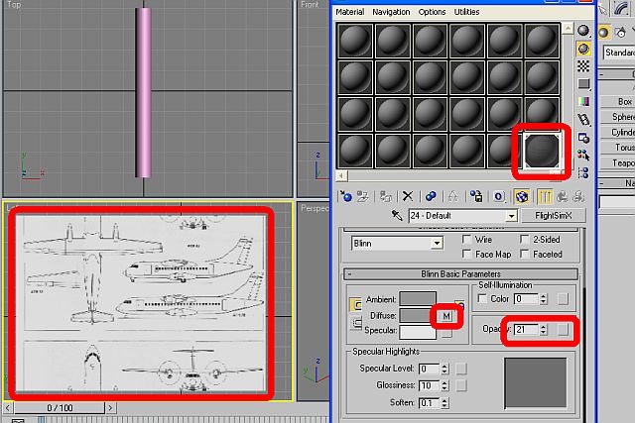Open the Options menu

tap(432, 12)
